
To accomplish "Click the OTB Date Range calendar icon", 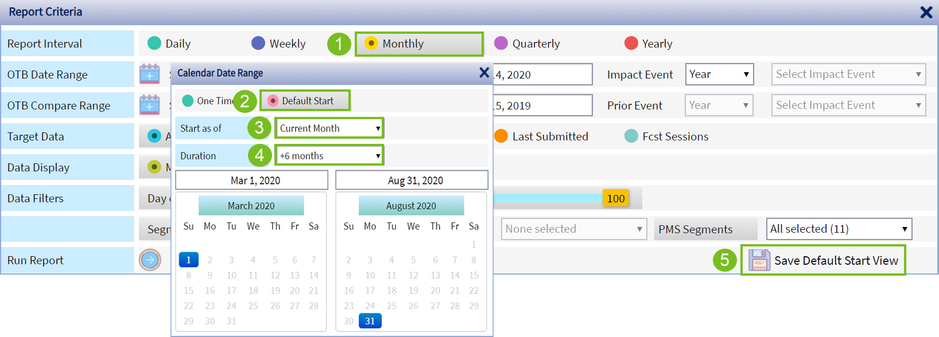I will (x=150, y=74).
